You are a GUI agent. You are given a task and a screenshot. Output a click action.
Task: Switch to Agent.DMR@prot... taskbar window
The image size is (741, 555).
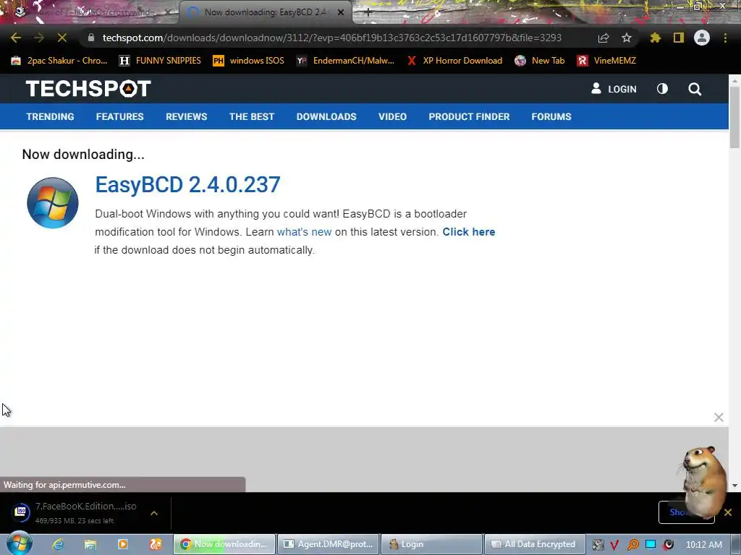click(328, 544)
